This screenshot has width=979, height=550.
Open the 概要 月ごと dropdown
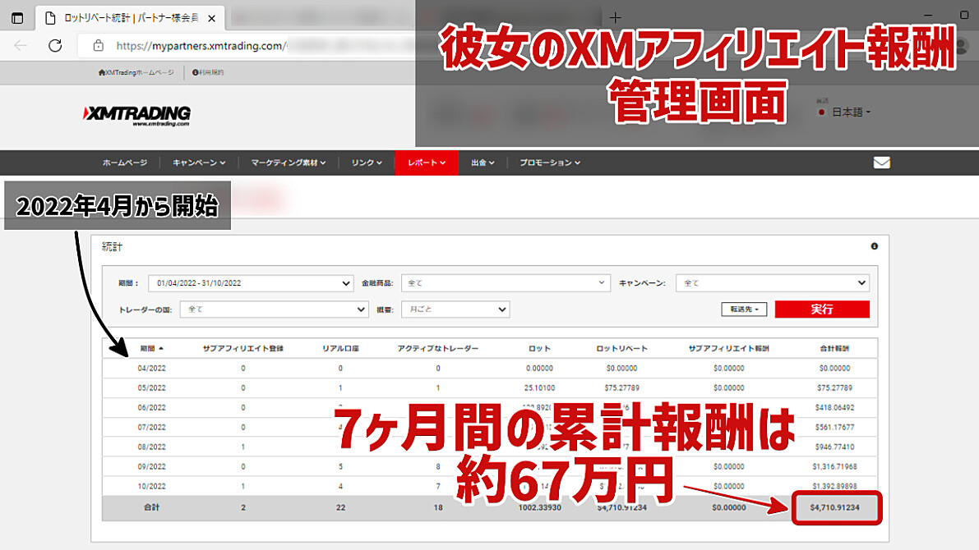click(455, 309)
